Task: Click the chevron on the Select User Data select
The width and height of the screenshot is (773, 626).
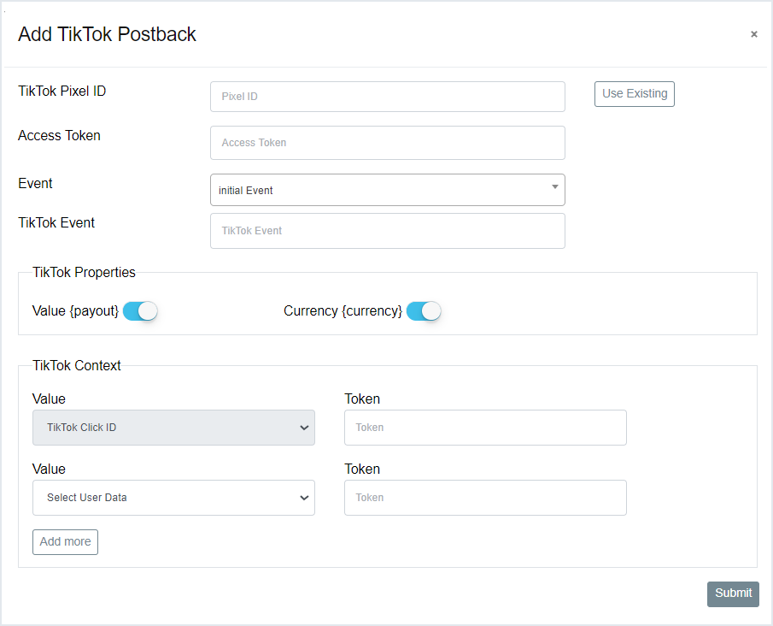Action: pyautogui.click(x=304, y=498)
